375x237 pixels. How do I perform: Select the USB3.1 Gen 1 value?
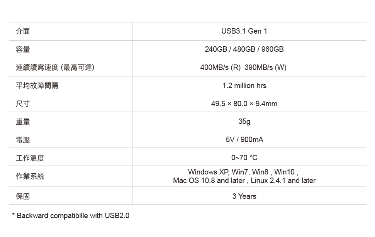(x=244, y=31)
